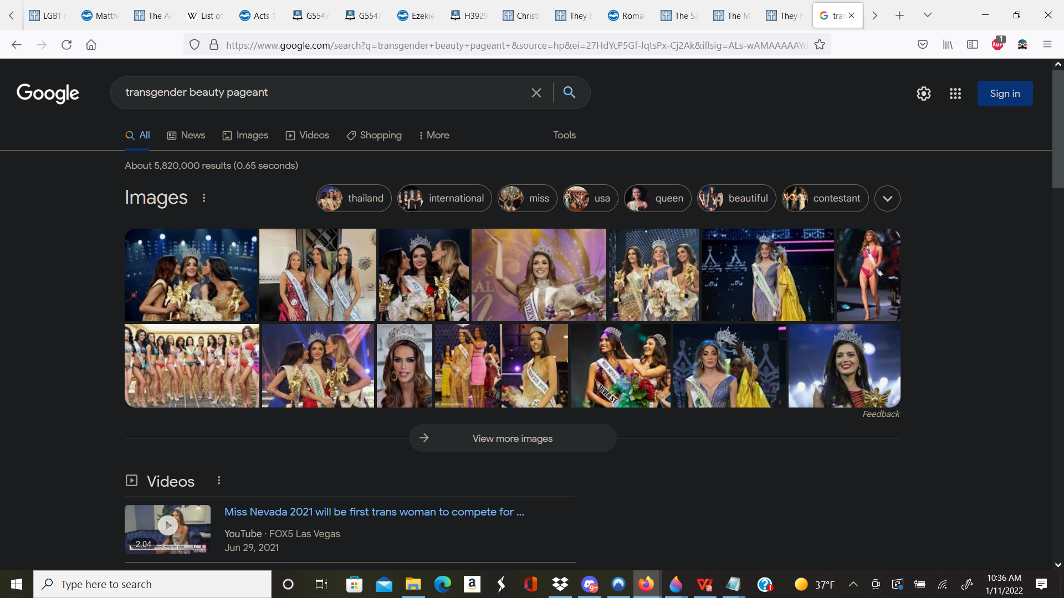Viewport: 1064px width, 598px height.
Task: Click the page vertical scrollbar thumb
Action: 1058,129
